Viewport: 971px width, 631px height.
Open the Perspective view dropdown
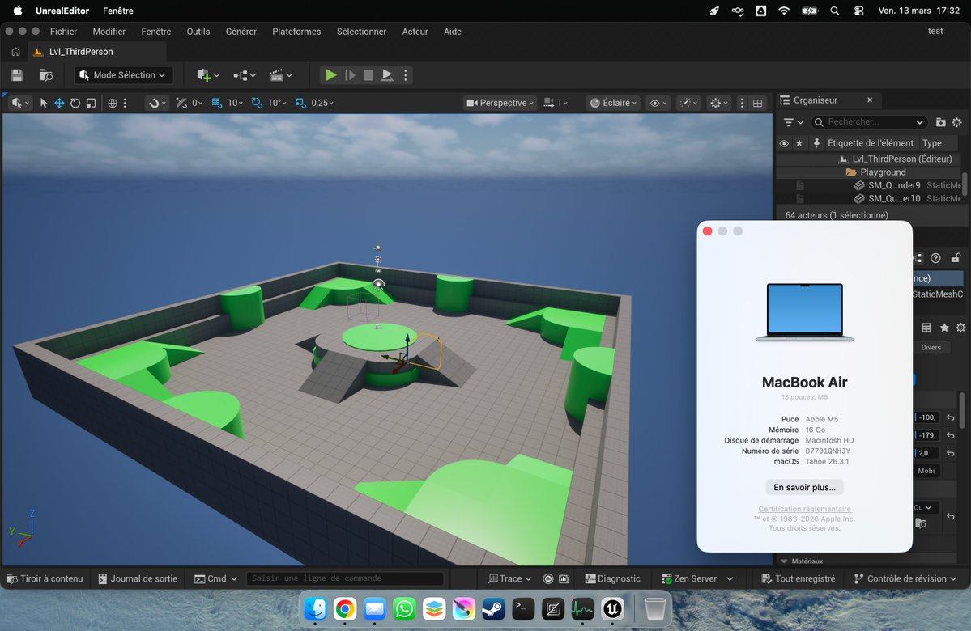click(500, 103)
